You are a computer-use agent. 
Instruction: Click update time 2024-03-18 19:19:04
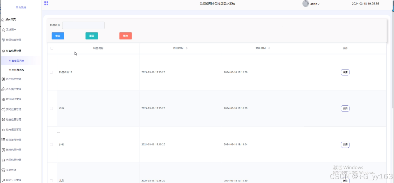[x=235, y=145]
